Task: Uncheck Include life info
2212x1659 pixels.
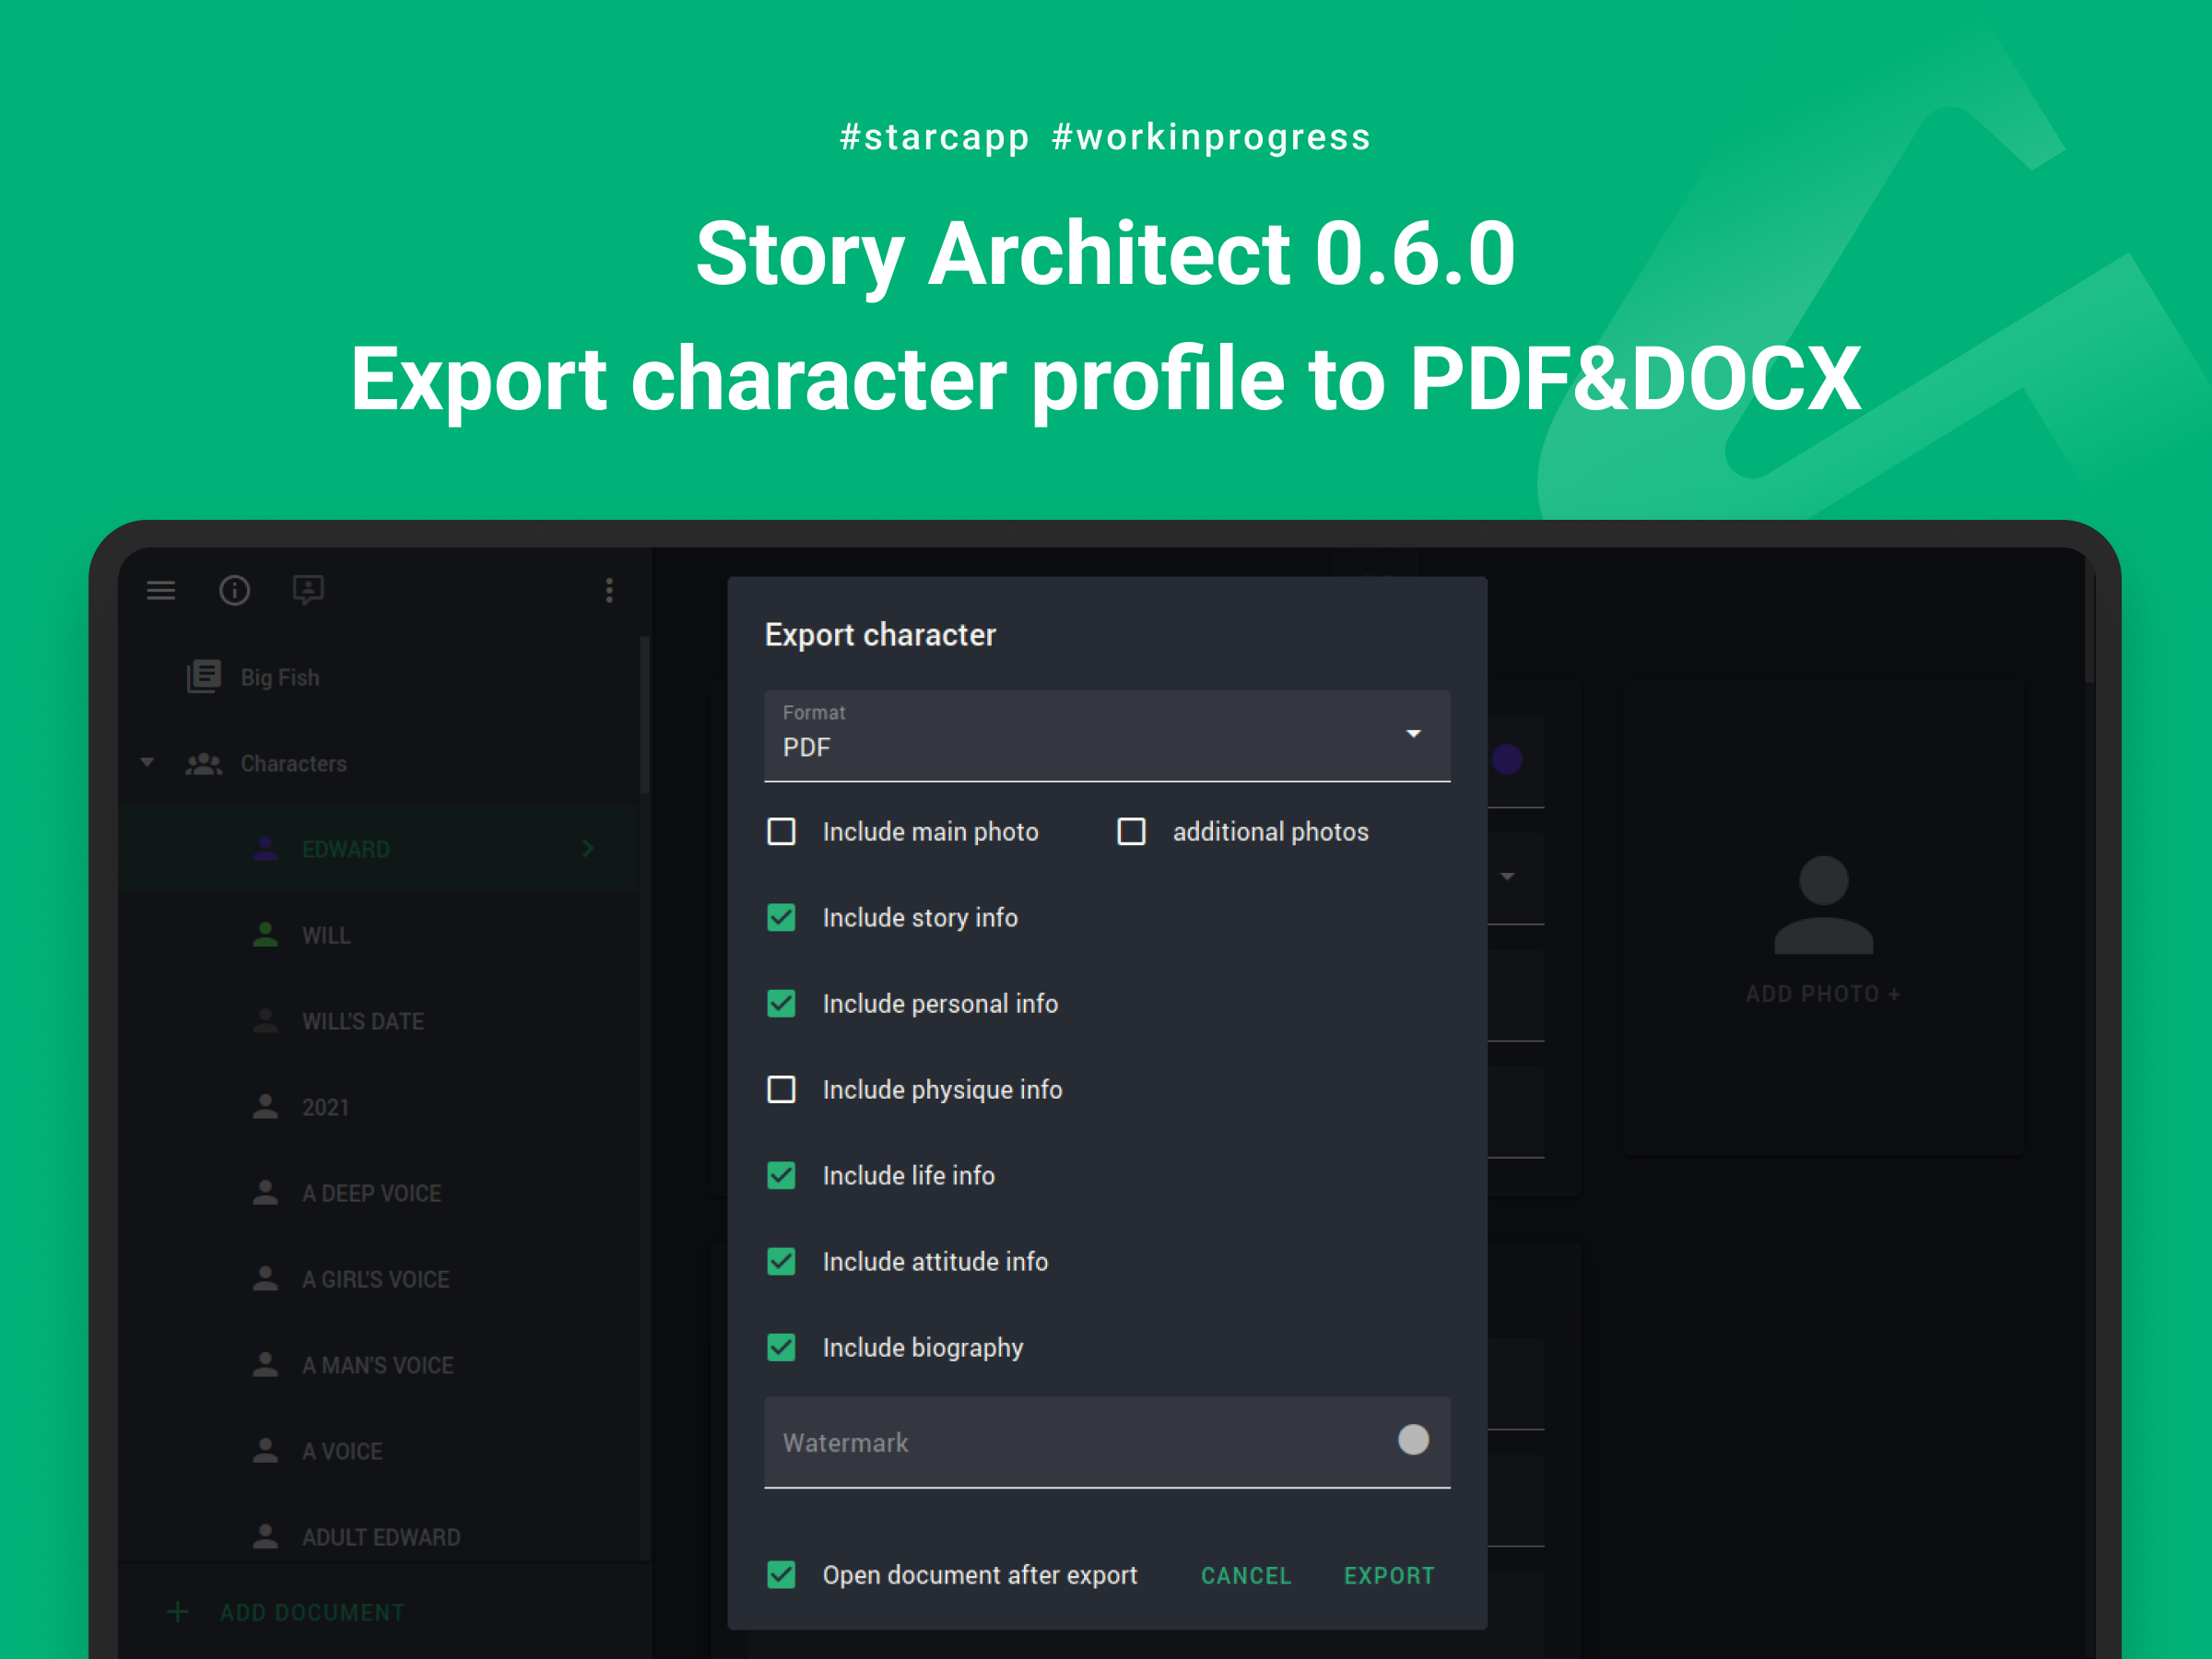Action: pyautogui.click(x=781, y=1176)
